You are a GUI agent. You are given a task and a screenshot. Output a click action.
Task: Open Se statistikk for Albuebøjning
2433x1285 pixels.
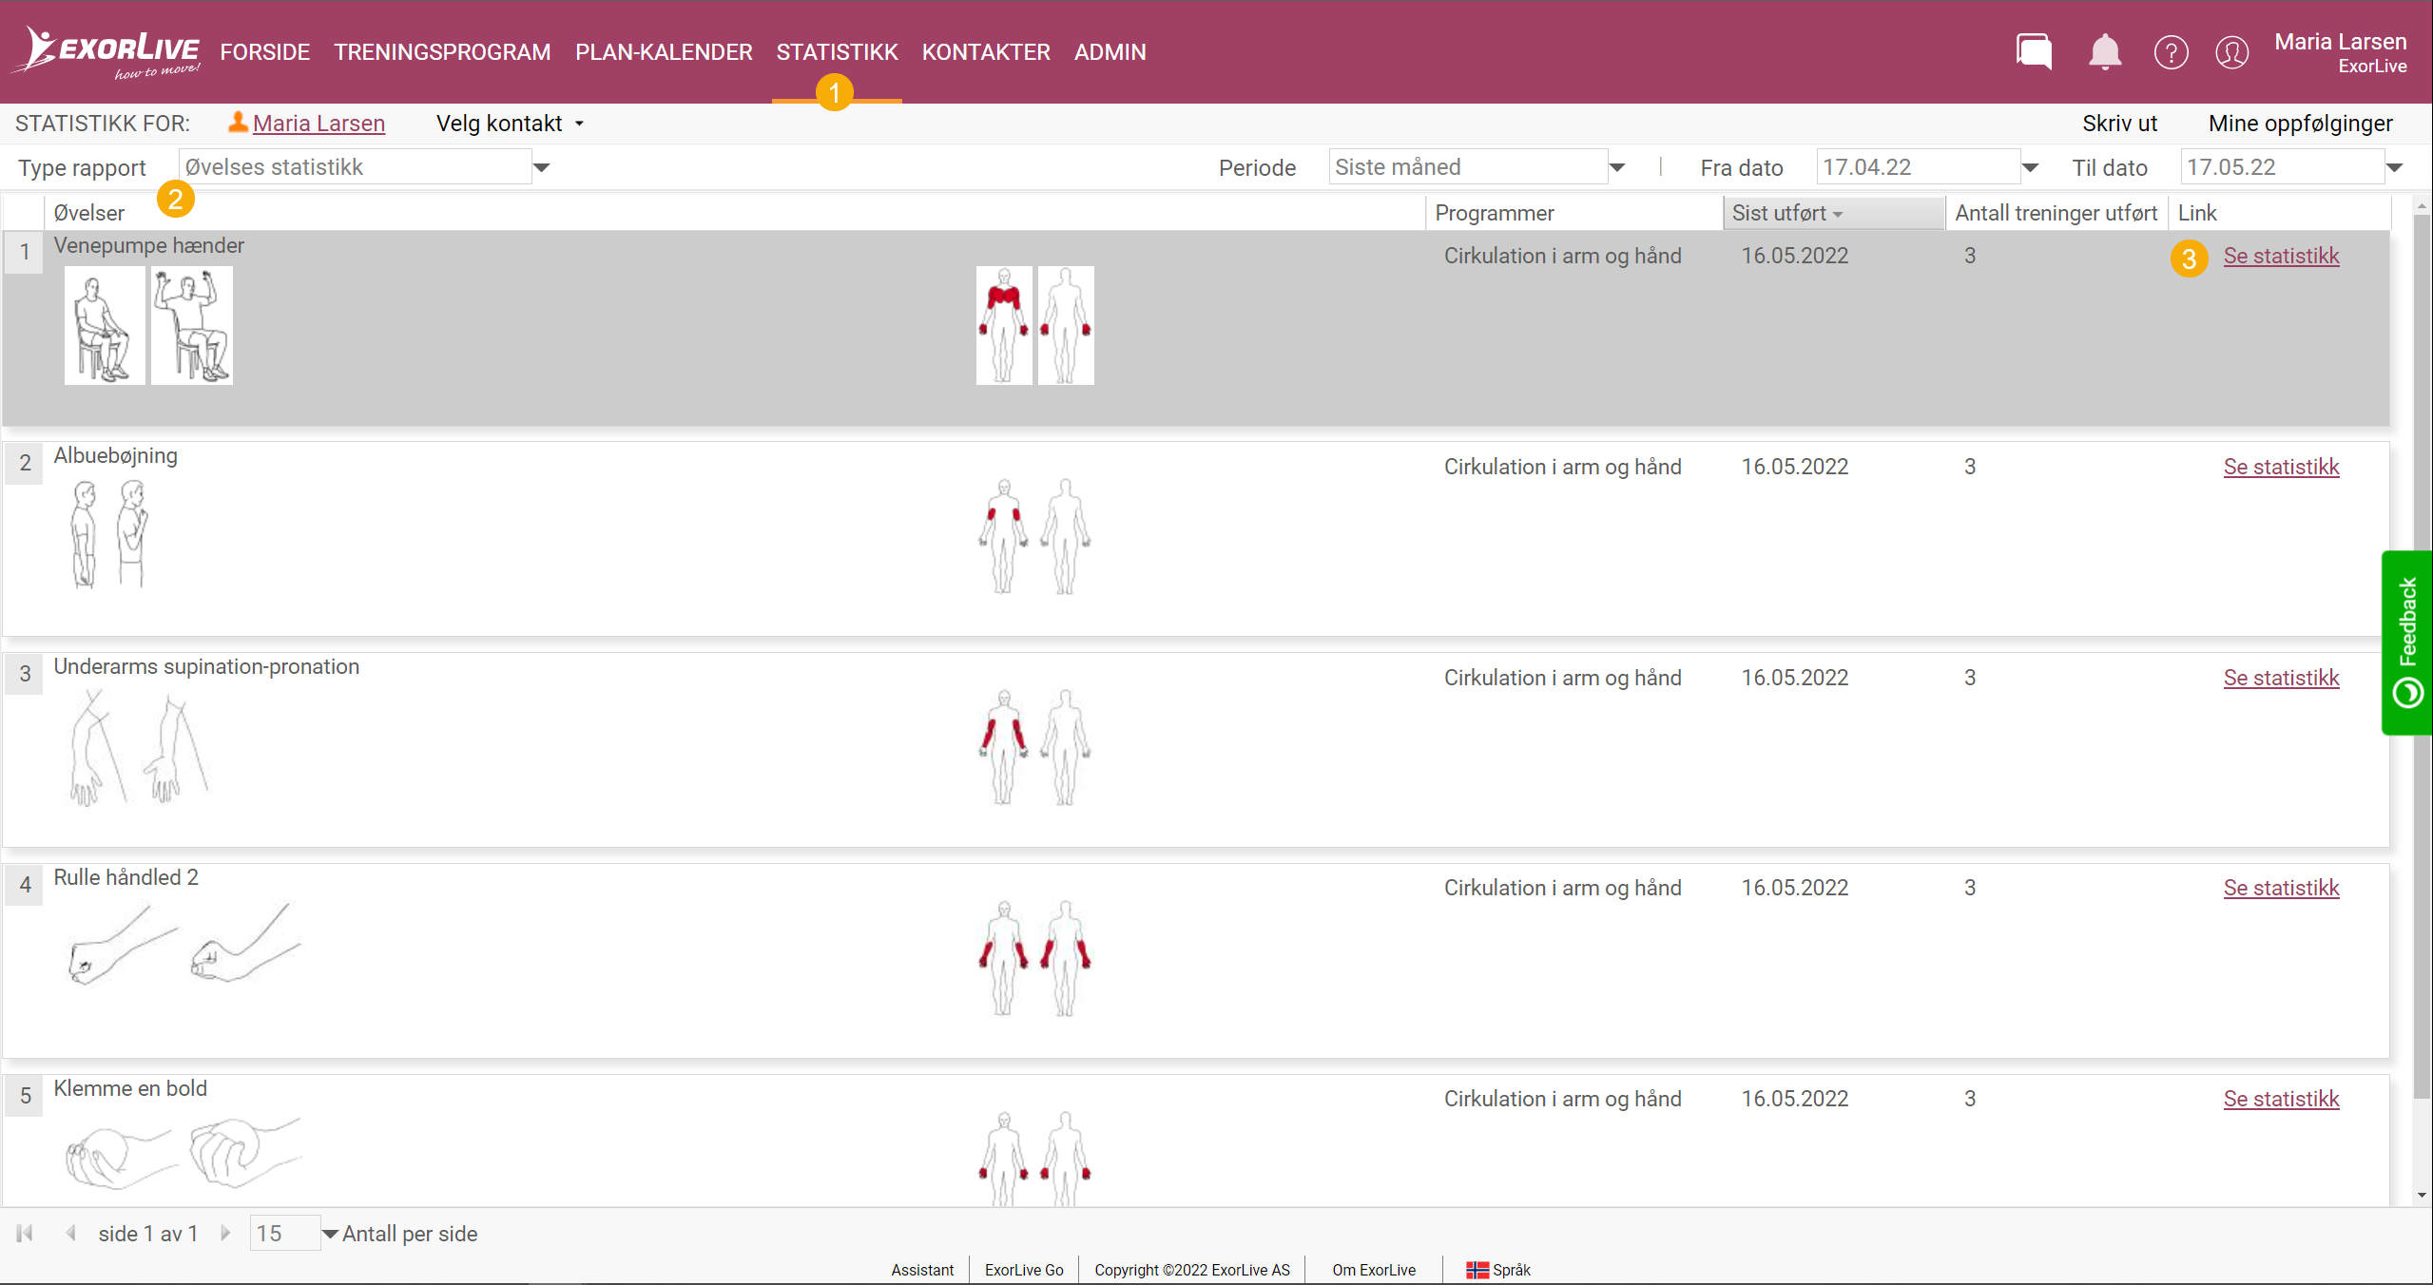coord(2281,467)
